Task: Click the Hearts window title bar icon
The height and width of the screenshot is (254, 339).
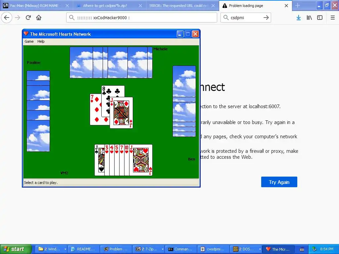Action: [x=26, y=34]
